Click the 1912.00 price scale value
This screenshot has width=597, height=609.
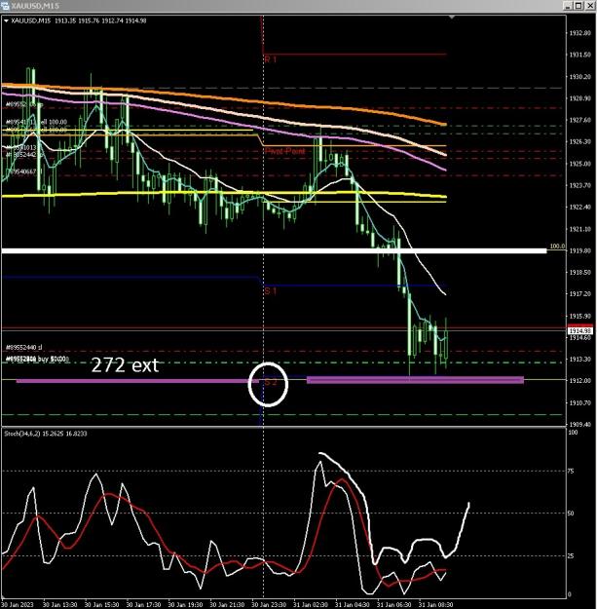pos(579,381)
